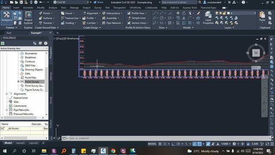
Task: Click the Feature Line tool
Action: (70, 18)
